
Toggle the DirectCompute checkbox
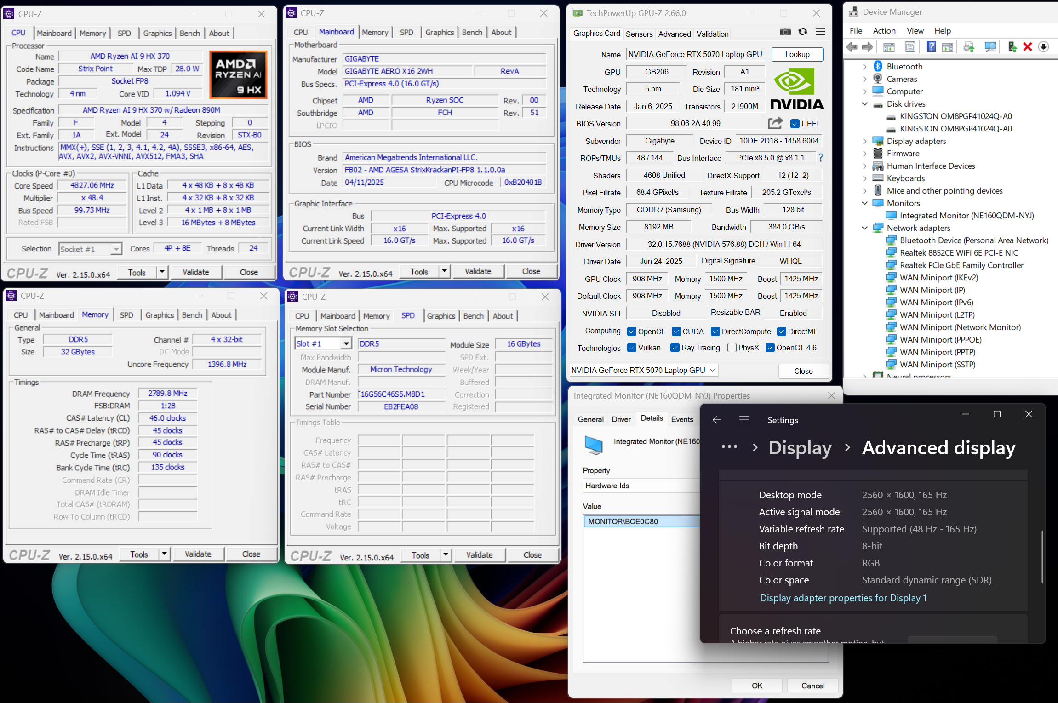click(x=715, y=331)
